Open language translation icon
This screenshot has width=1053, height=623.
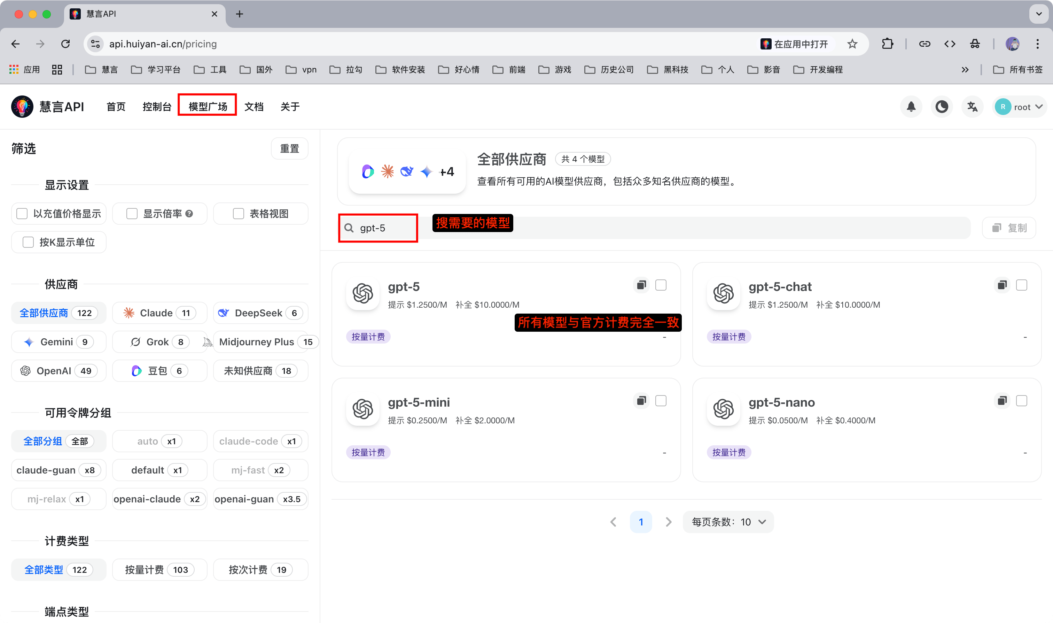tap(972, 107)
